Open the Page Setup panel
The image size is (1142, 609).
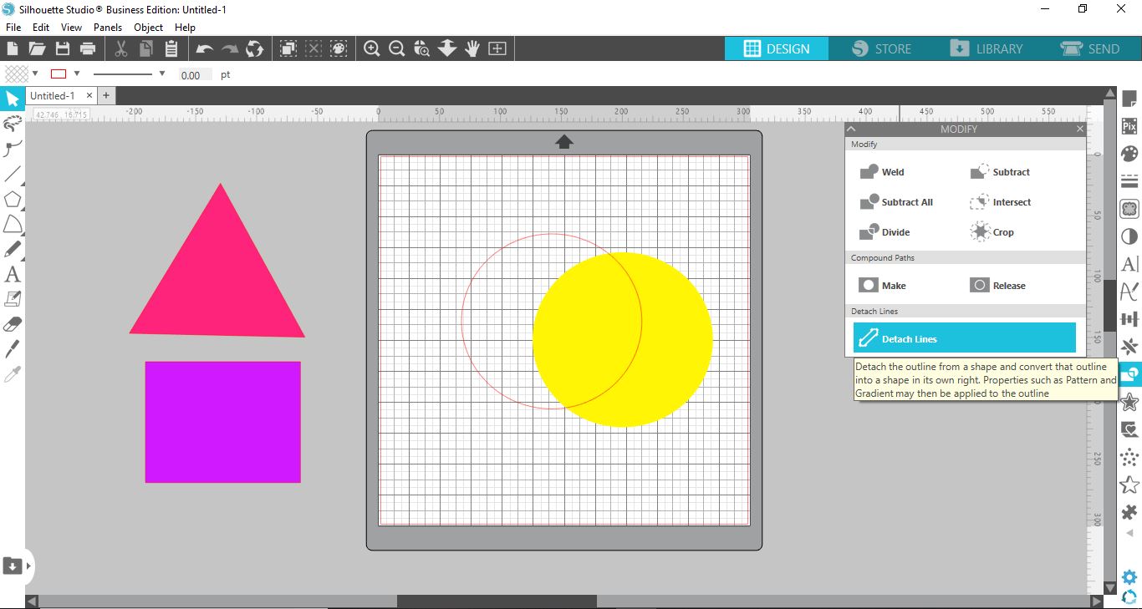[1129, 98]
